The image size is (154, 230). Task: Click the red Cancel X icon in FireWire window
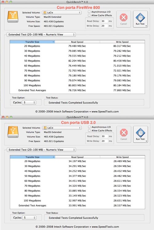[x=124, y=18]
